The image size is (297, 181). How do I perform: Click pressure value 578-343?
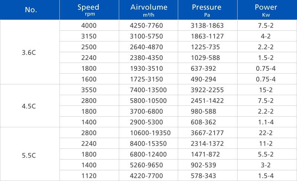click(x=207, y=176)
